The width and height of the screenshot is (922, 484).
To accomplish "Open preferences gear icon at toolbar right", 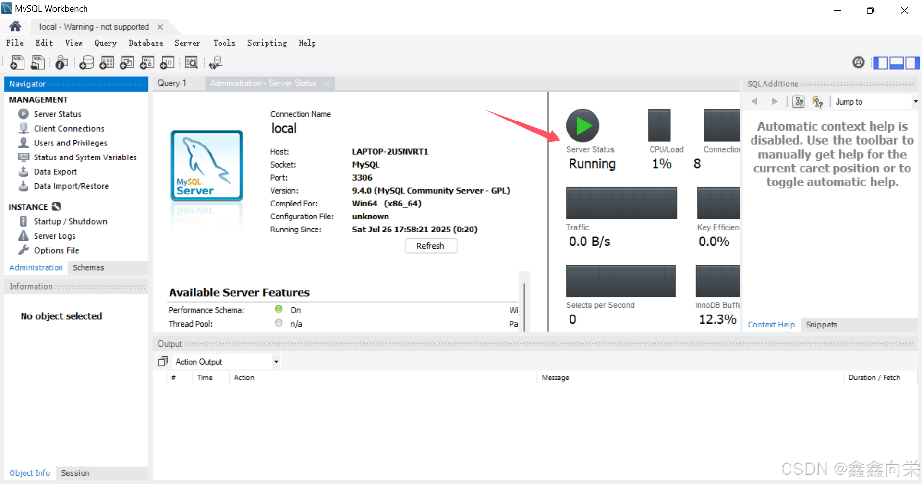I will tap(859, 62).
